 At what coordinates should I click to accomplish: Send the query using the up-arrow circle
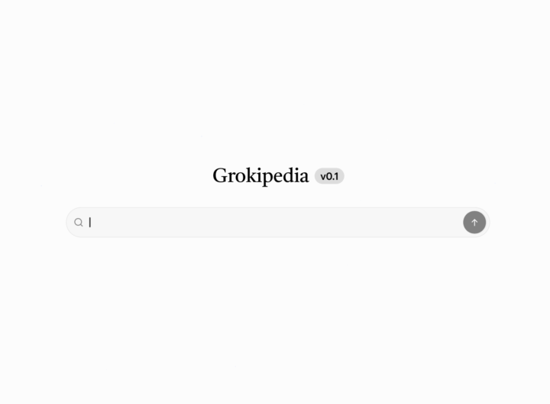coord(474,223)
